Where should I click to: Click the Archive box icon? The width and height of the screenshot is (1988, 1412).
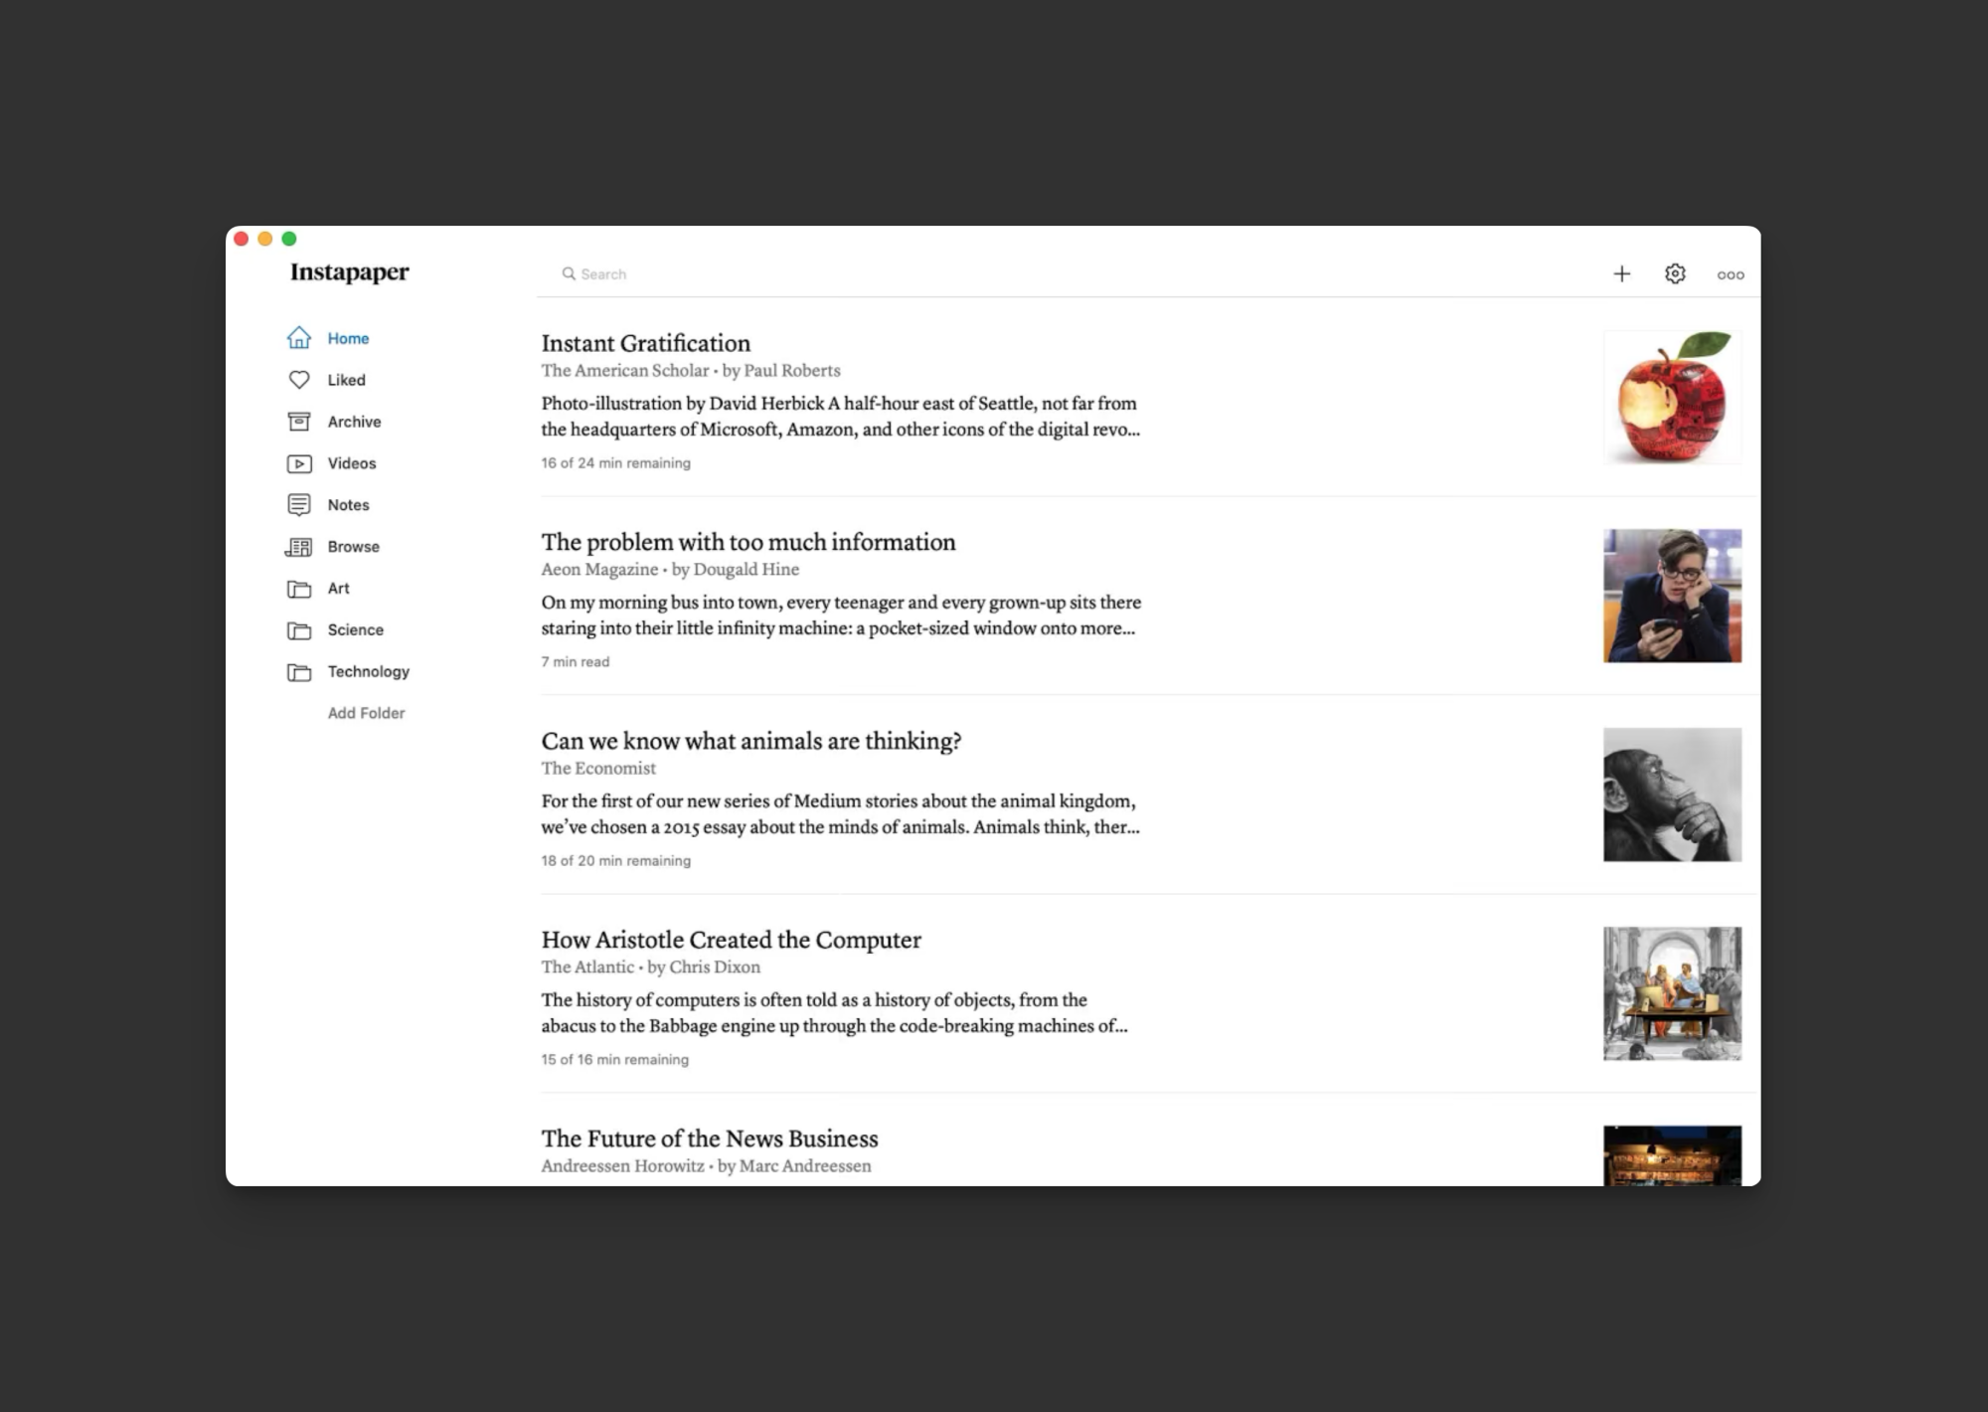299,422
